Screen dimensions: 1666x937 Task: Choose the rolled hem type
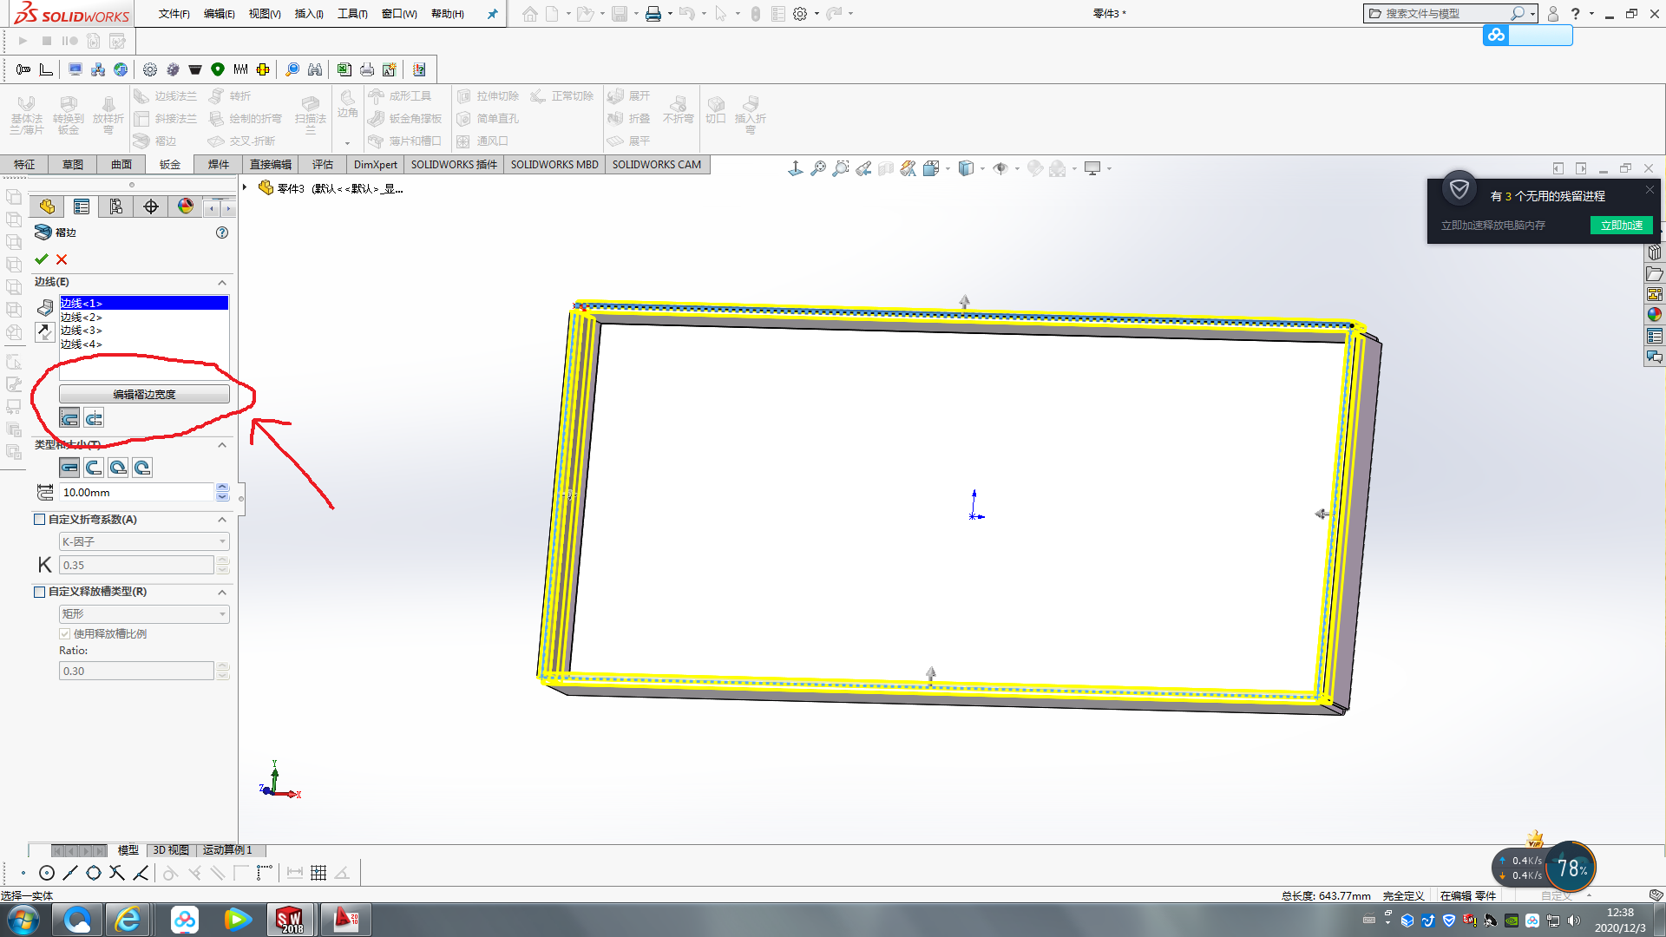coord(142,468)
